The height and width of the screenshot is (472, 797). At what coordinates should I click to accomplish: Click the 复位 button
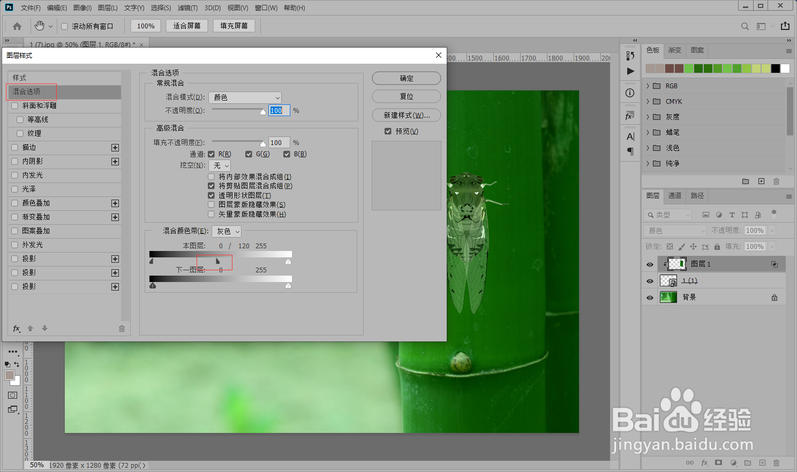(407, 96)
